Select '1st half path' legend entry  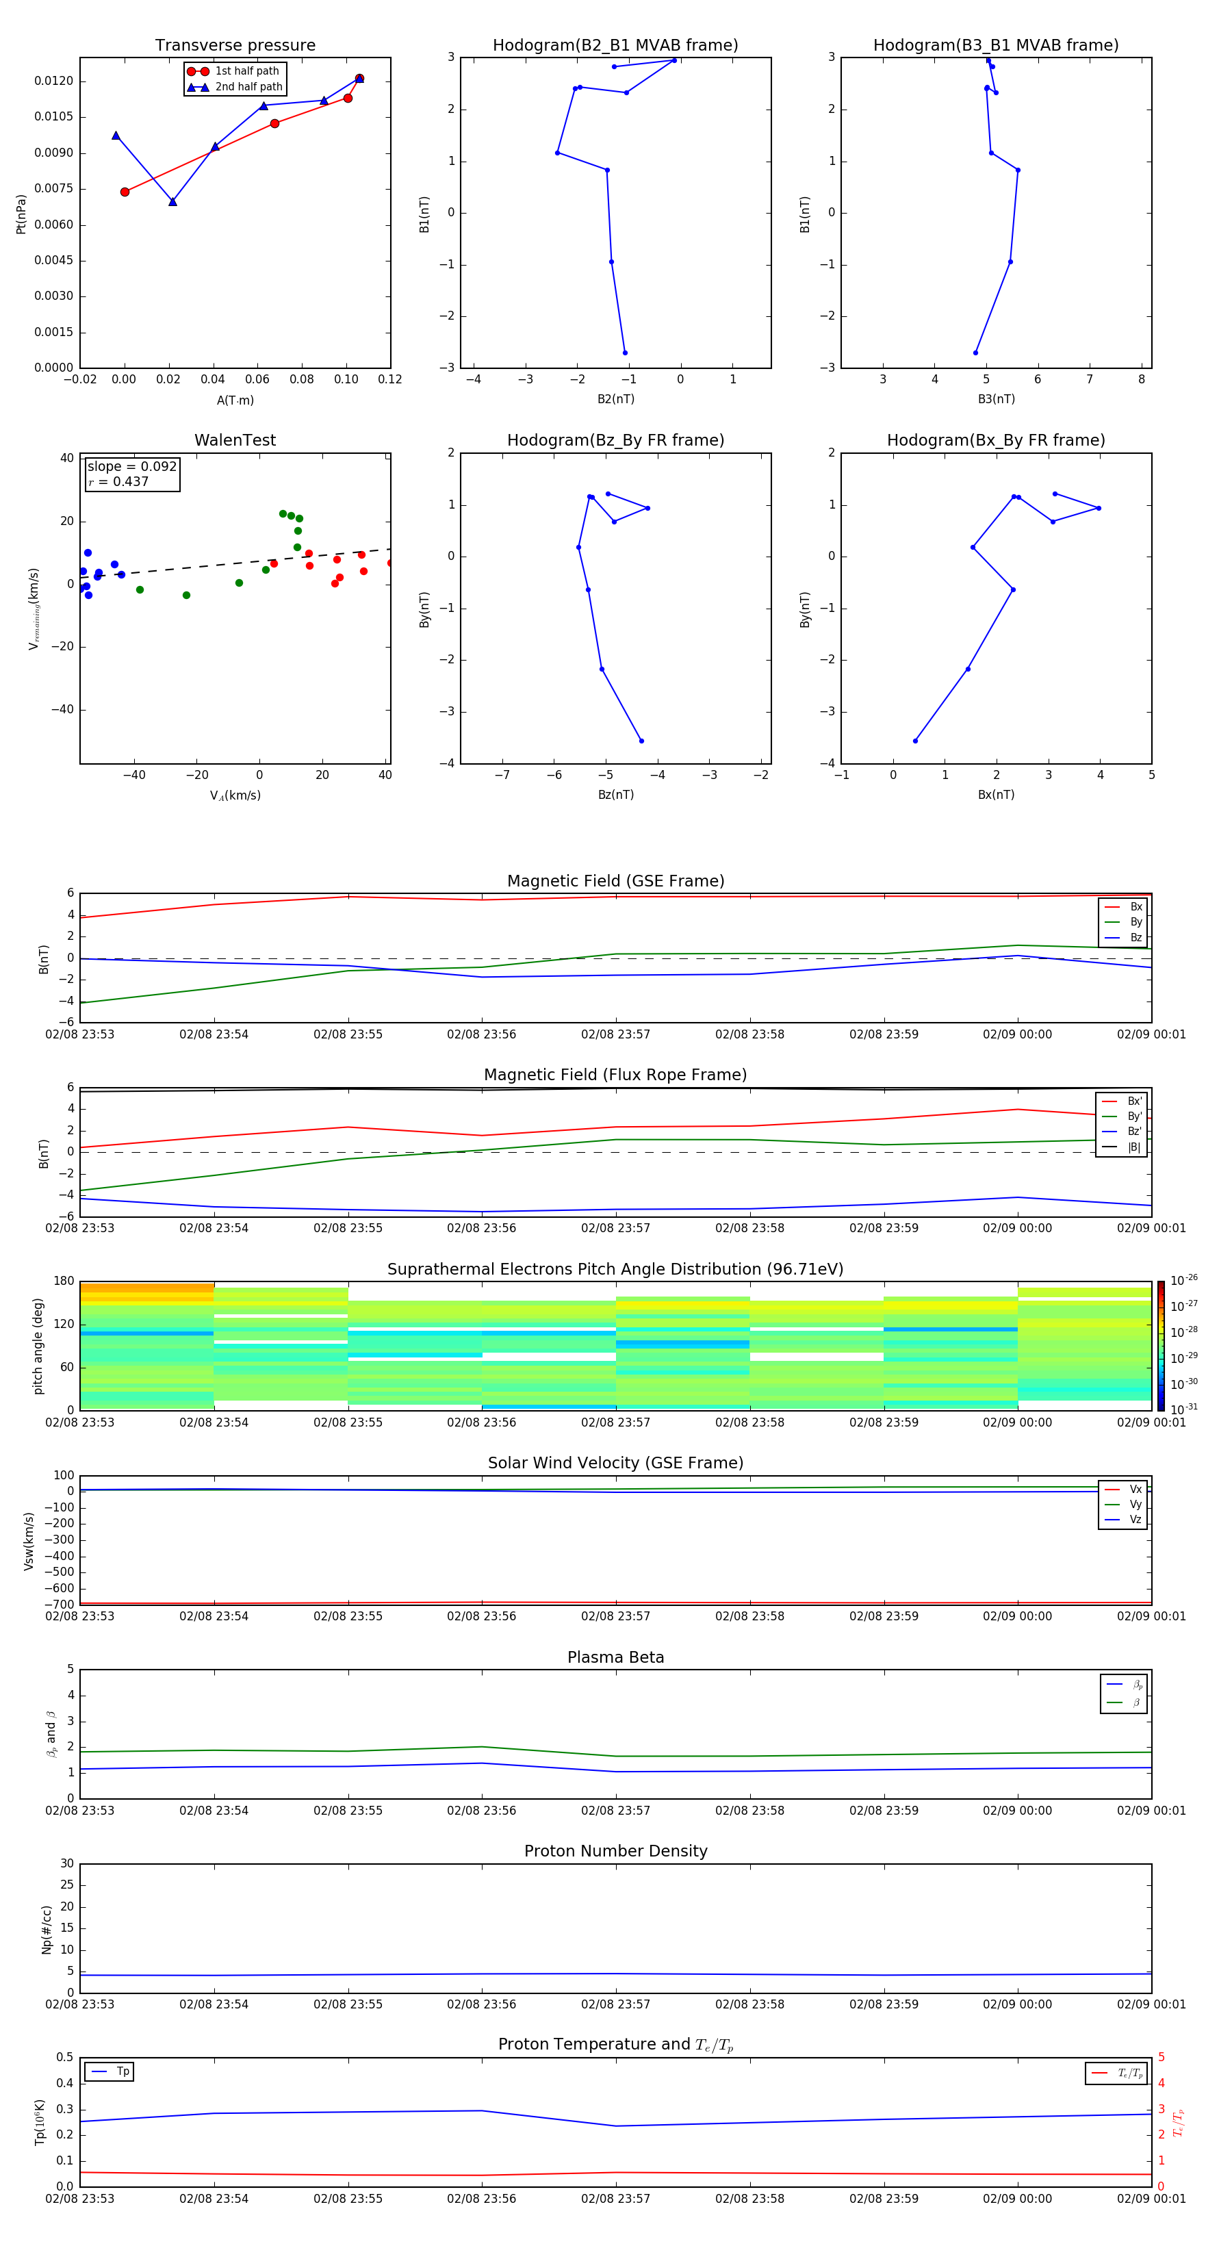[234, 71]
